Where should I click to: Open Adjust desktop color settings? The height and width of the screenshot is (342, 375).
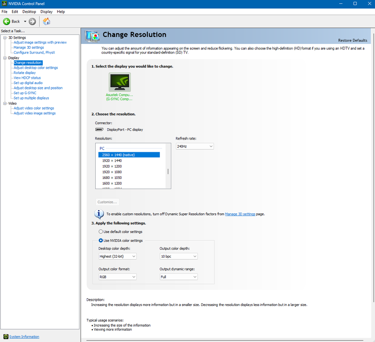(x=36, y=67)
